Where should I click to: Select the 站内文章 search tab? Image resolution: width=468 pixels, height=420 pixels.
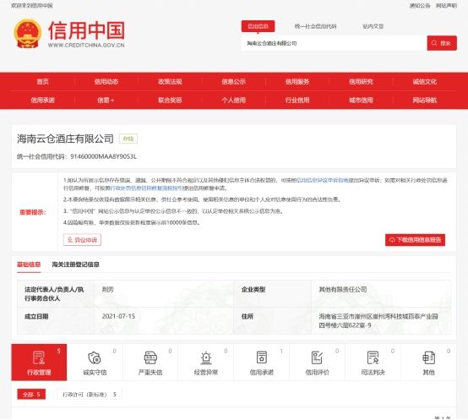pyautogui.click(x=373, y=26)
